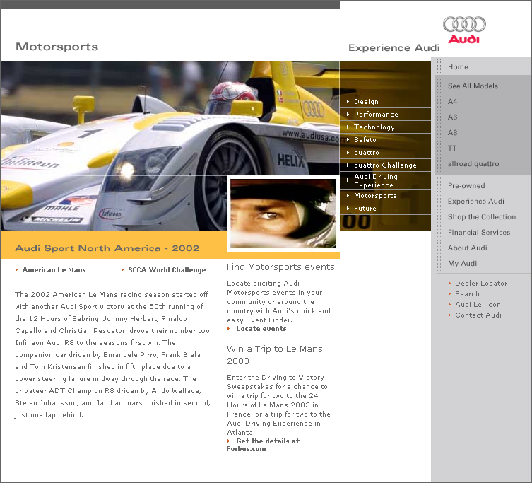532x483 pixels.
Task: Click the American Le Mans link
Action: [54, 270]
